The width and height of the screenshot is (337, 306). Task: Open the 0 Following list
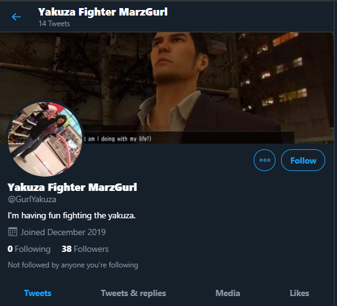click(x=29, y=249)
